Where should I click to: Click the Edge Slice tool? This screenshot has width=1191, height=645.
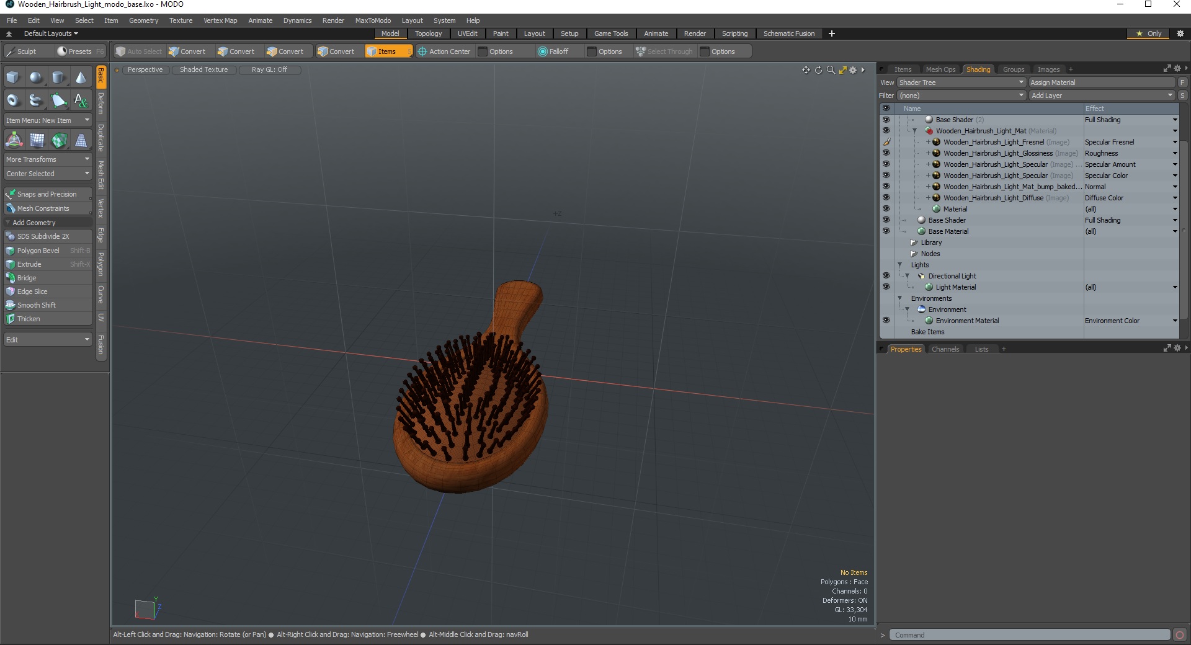(48, 291)
